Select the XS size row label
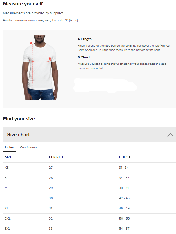This screenshot has height=234, width=176. click(x=7, y=168)
